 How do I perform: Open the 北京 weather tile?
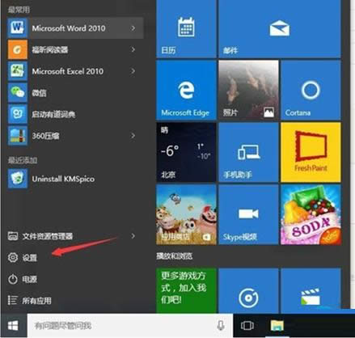pyautogui.click(x=186, y=152)
